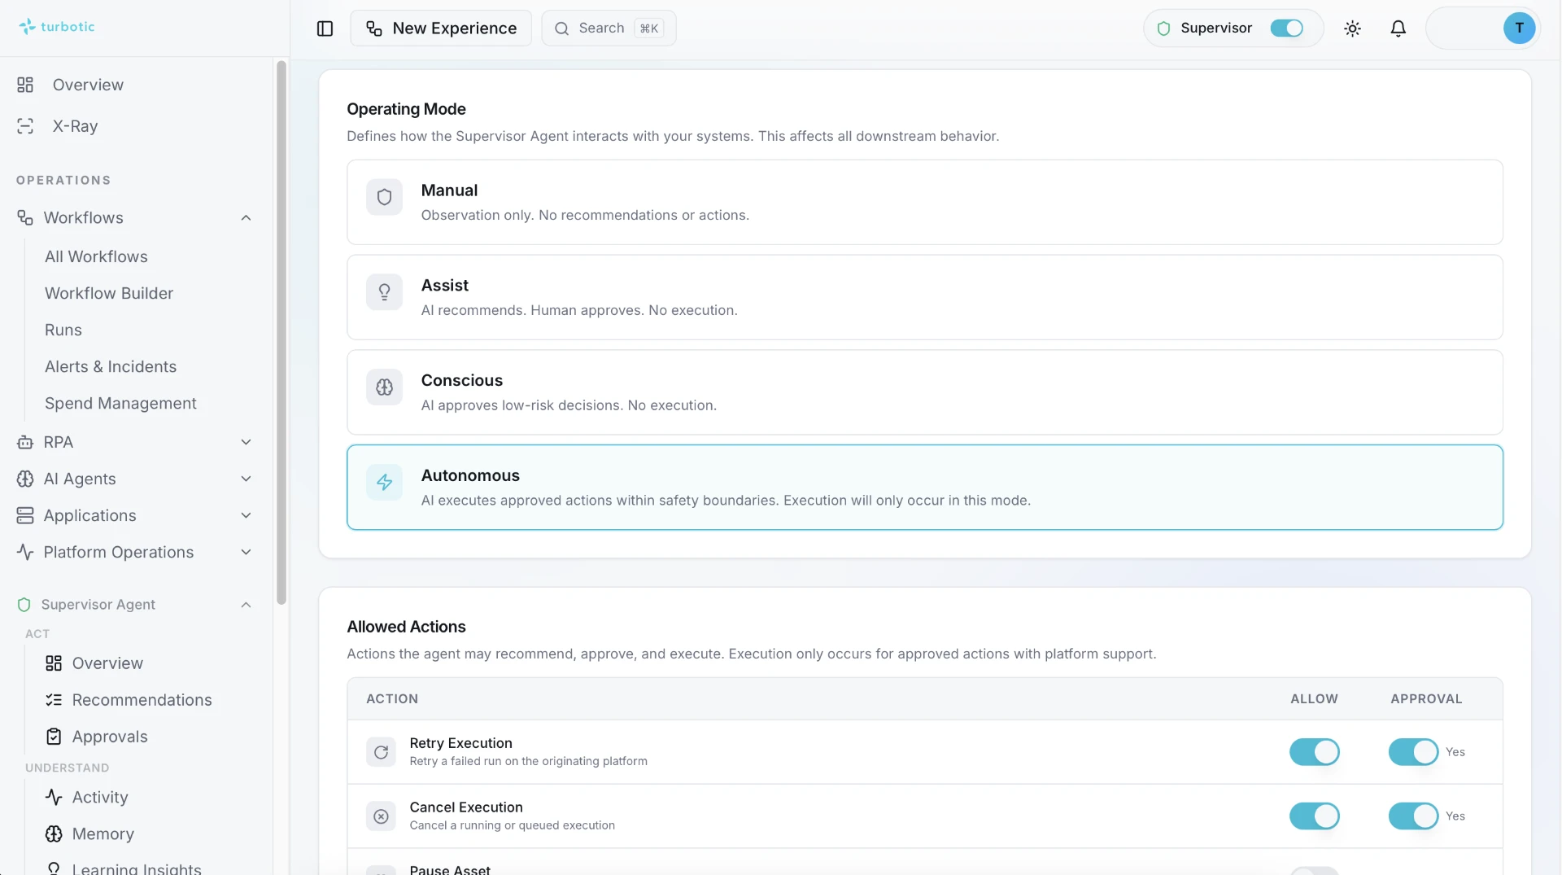The height and width of the screenshot is (875, 1562).
Task: Toggle the sidebar panel icon
Action: tap(325, 28)
